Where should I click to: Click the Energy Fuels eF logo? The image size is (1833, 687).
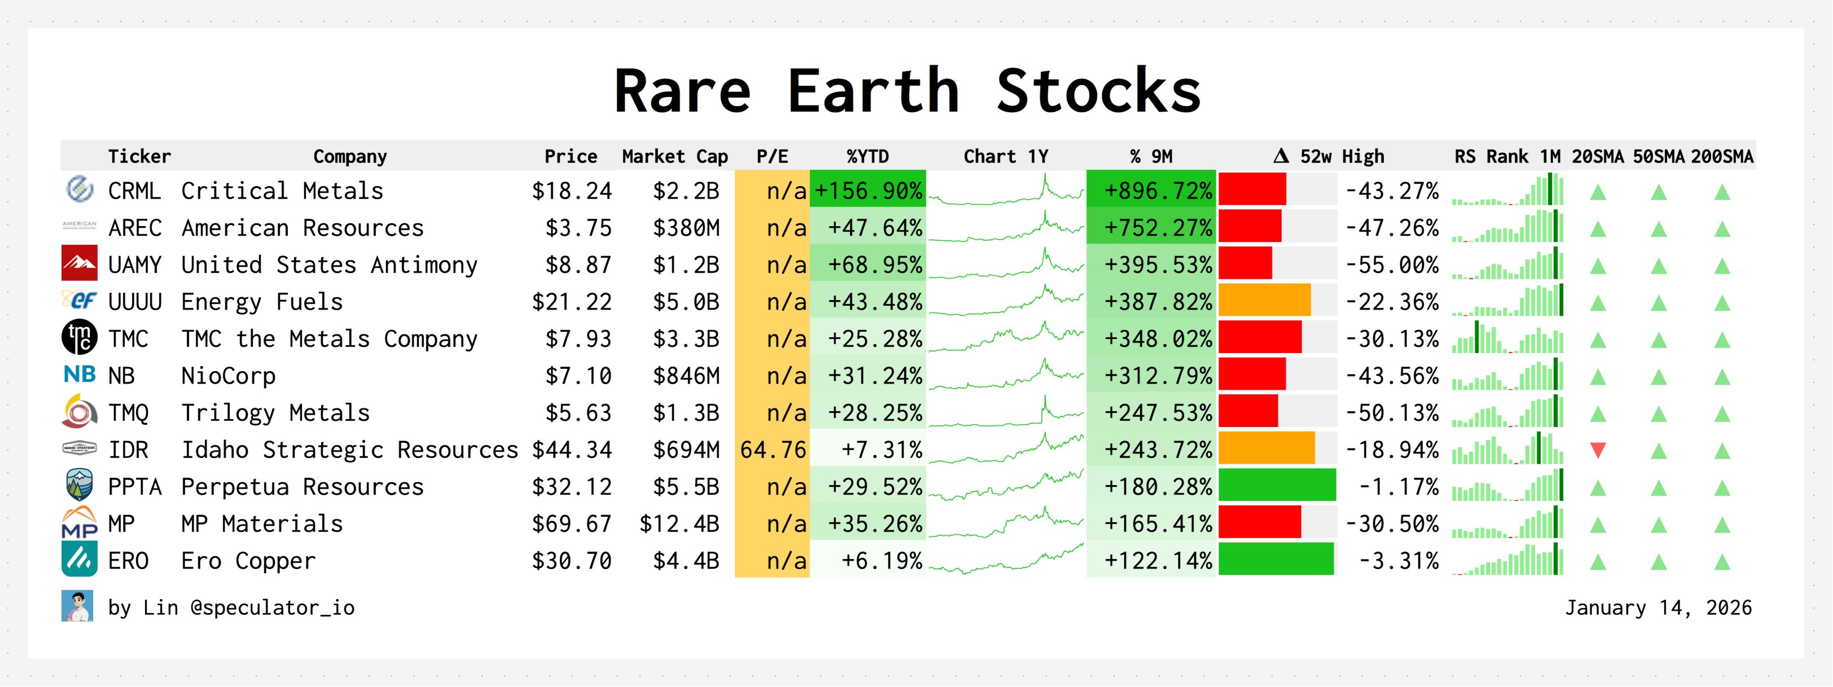pyautogui.click(x=79, y=300)
